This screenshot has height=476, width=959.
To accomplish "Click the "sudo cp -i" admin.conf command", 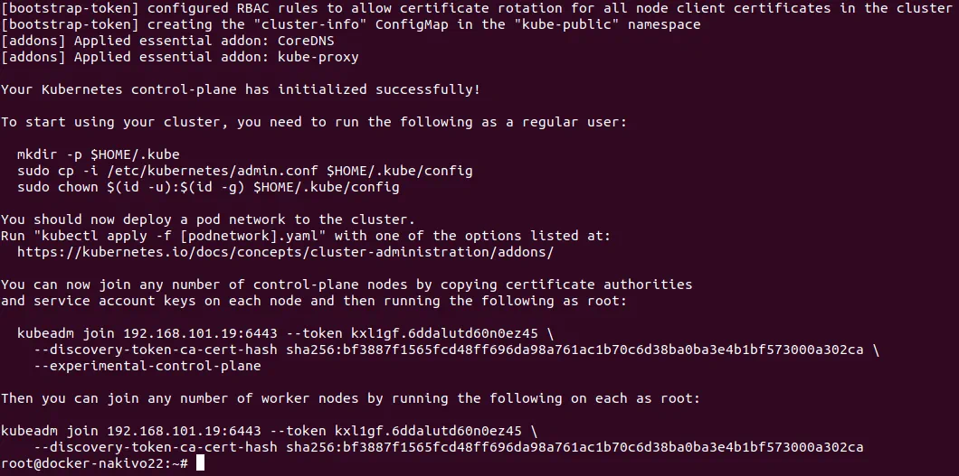I will pos(244,171).
